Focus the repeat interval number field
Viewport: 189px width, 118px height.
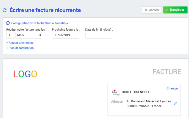click(x=10, y=35)
